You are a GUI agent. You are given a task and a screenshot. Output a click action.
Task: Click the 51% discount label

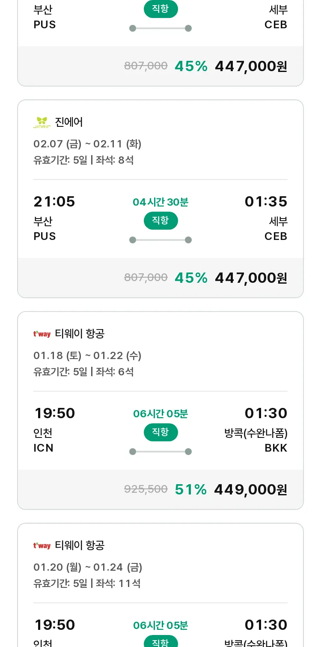[x=191, y=490]
